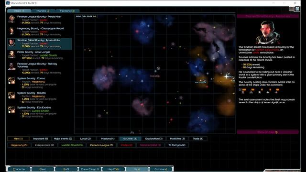This screenshot has height=172, width=306.
Task: Click the Show on map button
Action: tap(268, 132)
